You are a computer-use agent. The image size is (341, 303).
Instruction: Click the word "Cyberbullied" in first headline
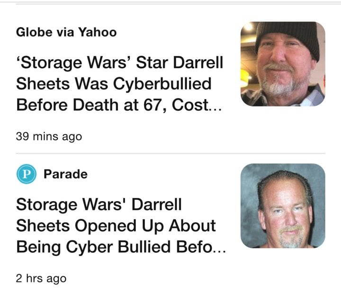point(162,83)
